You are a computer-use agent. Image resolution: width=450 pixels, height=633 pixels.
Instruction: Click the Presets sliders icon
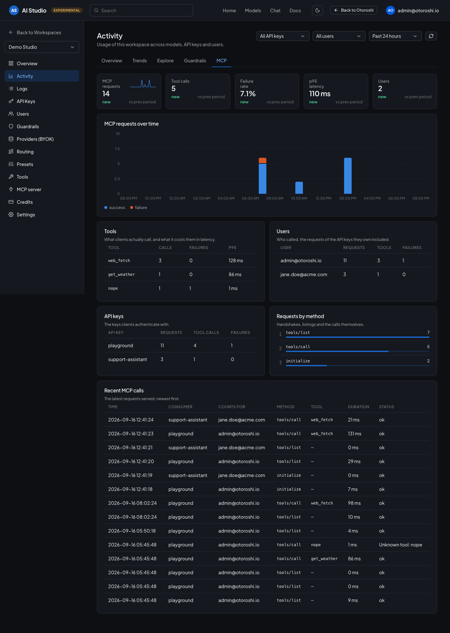pos(11,164)
